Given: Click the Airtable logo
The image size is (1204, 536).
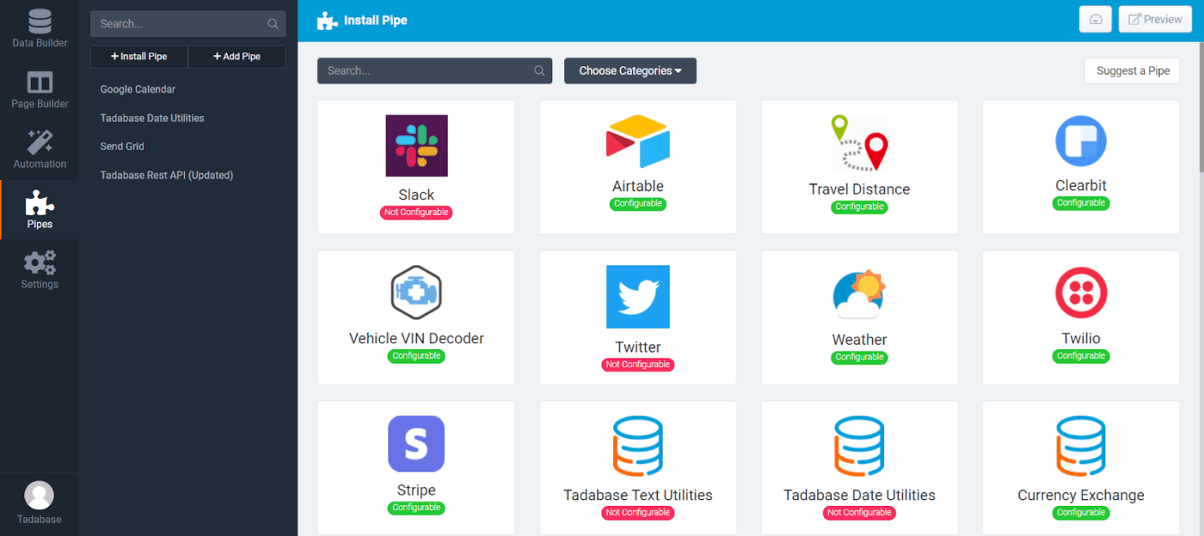Looking at the screenshot, I should coord(638,142).
